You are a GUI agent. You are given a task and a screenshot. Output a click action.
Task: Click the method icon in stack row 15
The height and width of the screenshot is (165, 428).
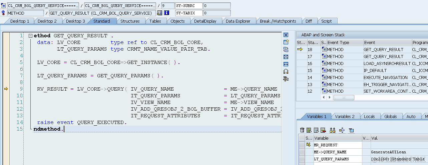[x=324, y=70]
